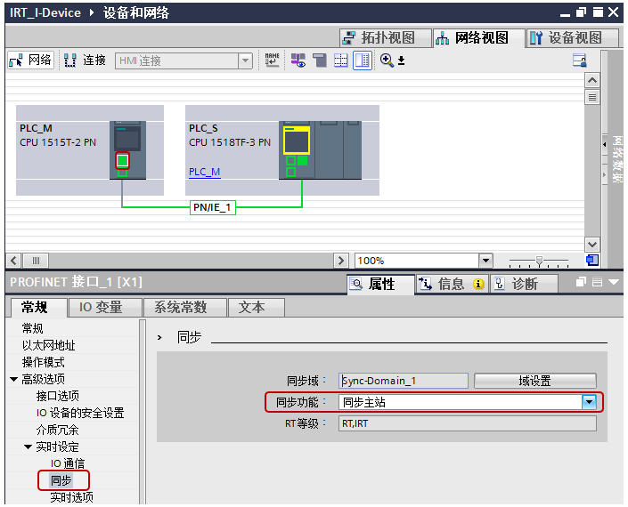Collapse the 同步 section header arrow

(x=159, y=337)
